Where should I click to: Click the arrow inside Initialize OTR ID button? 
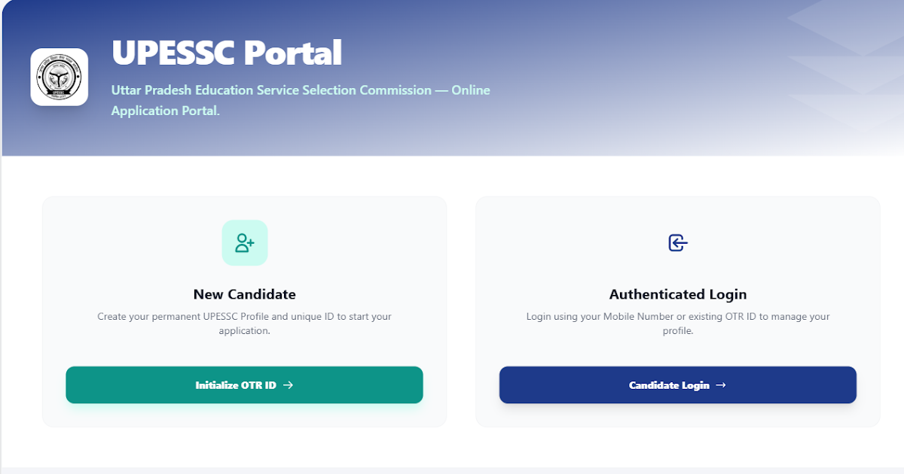pyautogui.click(x=288, y=385)
